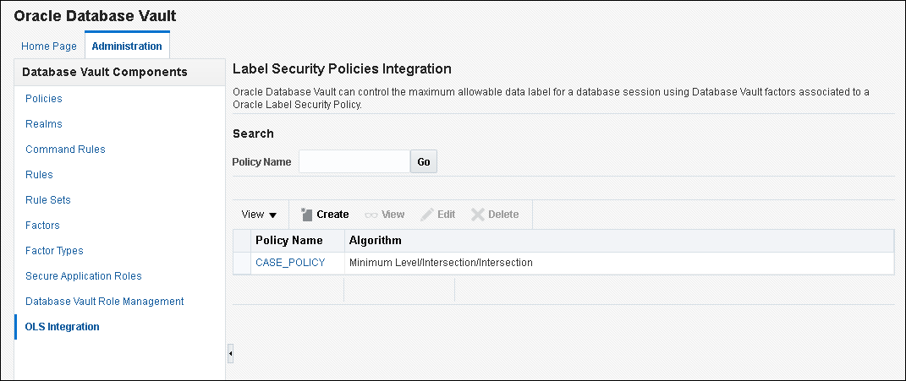
Task: Open Secure Application Roles
Action: click(x=84, y=276)
